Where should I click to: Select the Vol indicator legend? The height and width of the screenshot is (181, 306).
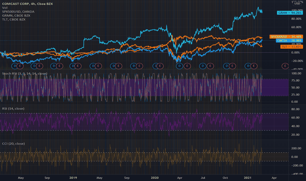(x=5, y=8)
